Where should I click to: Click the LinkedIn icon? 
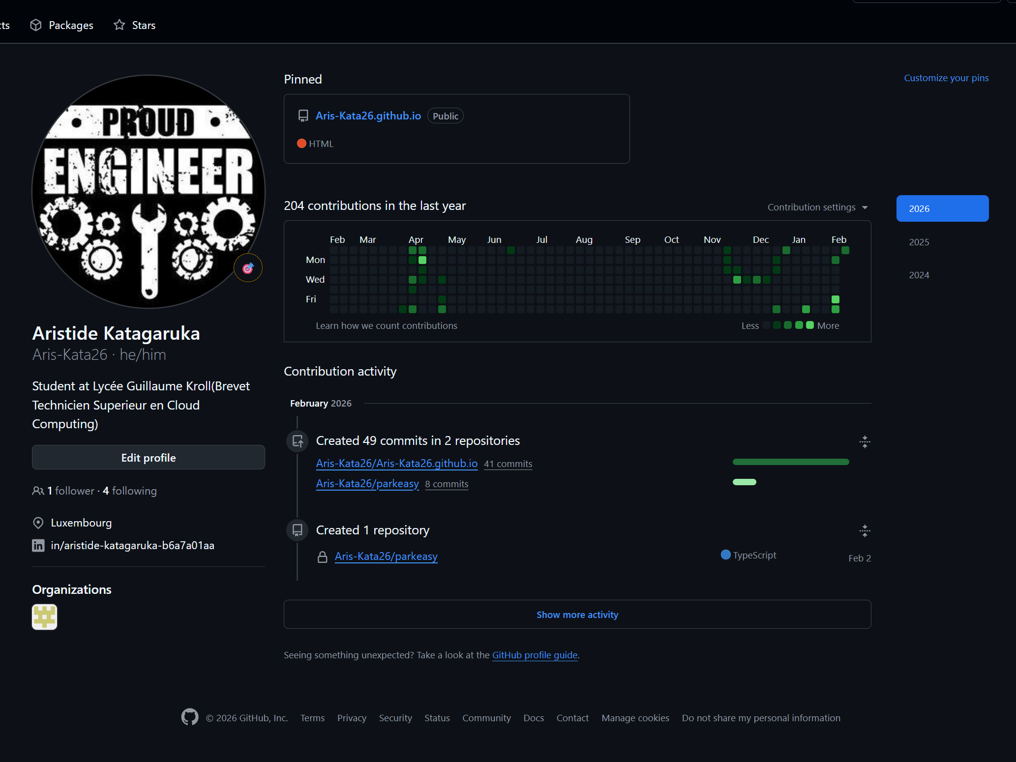[38, 545]
